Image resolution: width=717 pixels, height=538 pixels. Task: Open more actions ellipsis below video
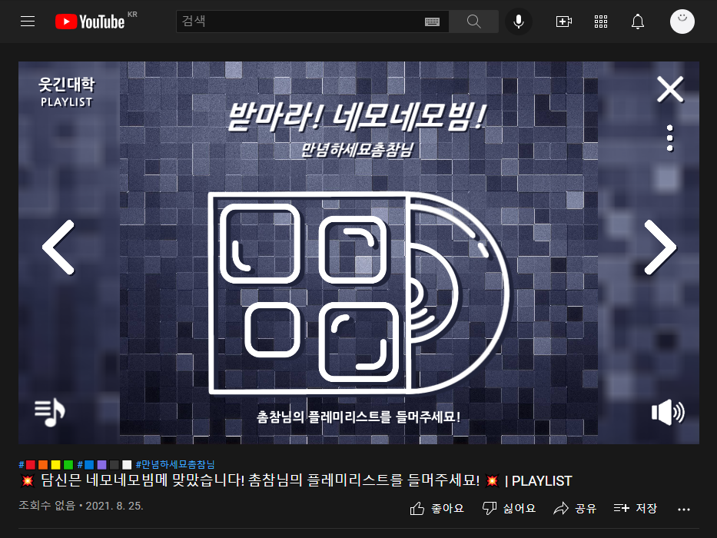pyautogui.click(x=684, y=509)
